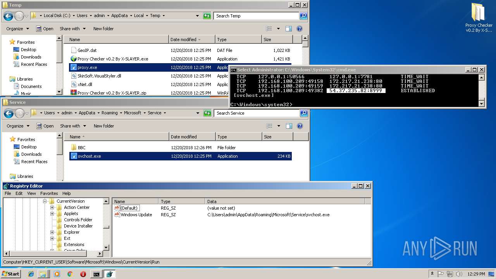Viewport: 496px width, 279px height.
Task: Open Share with dropdown in Temp window
Action: [x=72, y=29]
